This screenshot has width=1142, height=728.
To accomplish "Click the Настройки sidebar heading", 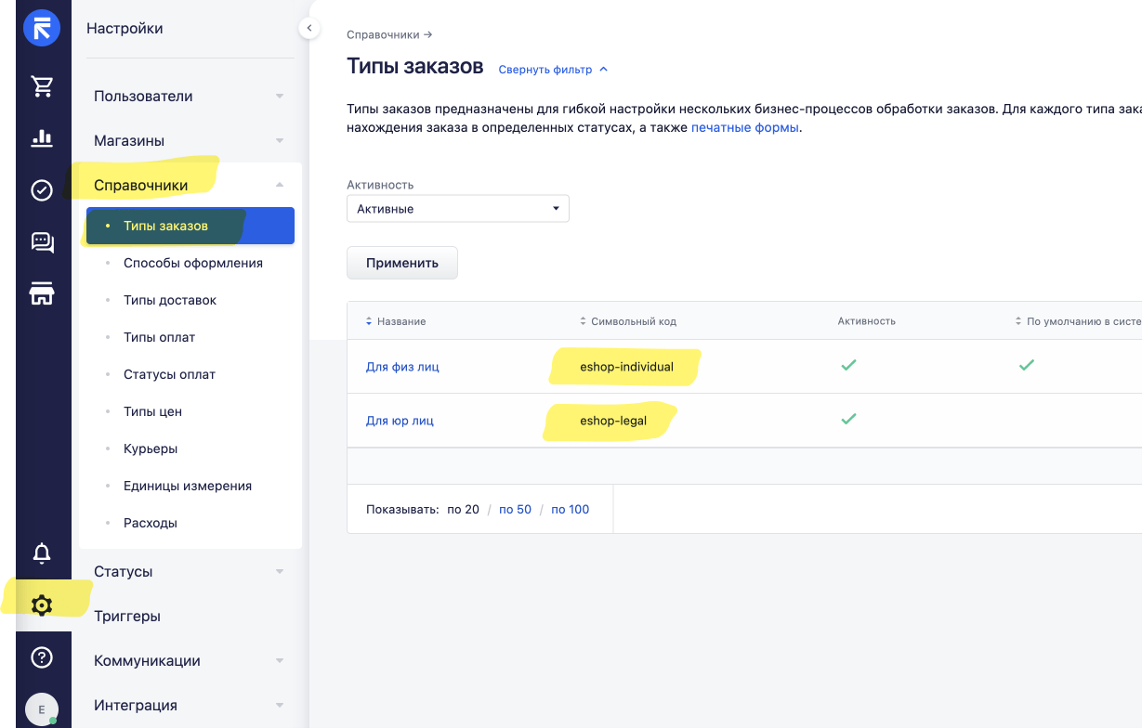I will tap(125, 28).
